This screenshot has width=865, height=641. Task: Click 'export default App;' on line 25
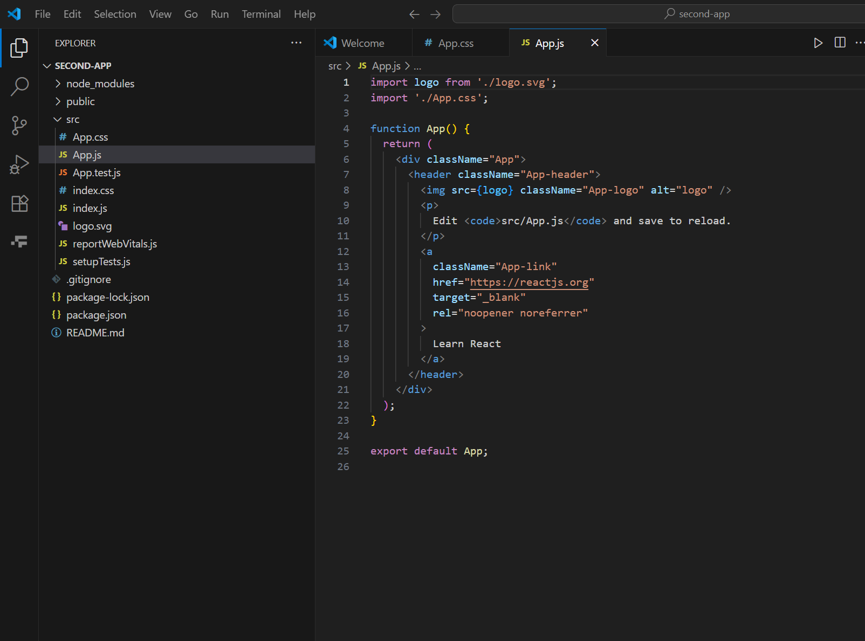[x=429, y=451]
